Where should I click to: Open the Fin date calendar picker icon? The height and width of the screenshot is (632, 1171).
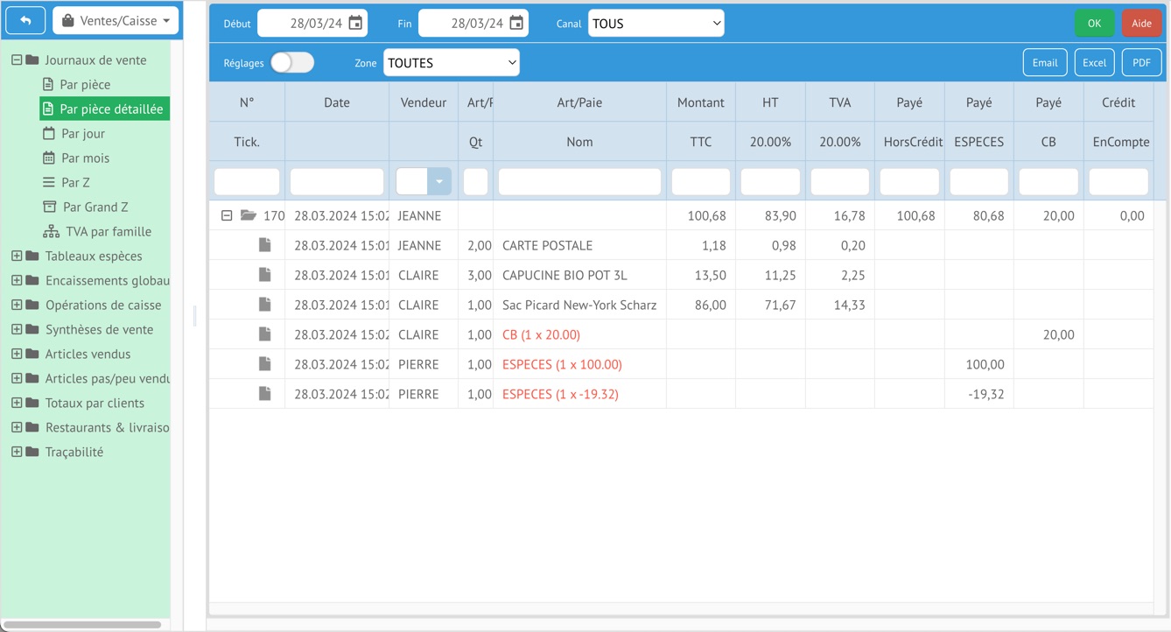[516, 24]
